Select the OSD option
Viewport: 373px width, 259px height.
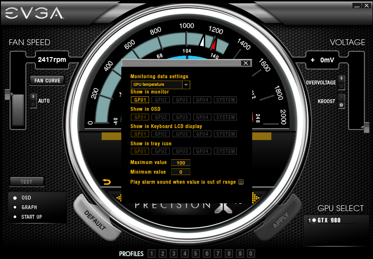click(23, 198)
